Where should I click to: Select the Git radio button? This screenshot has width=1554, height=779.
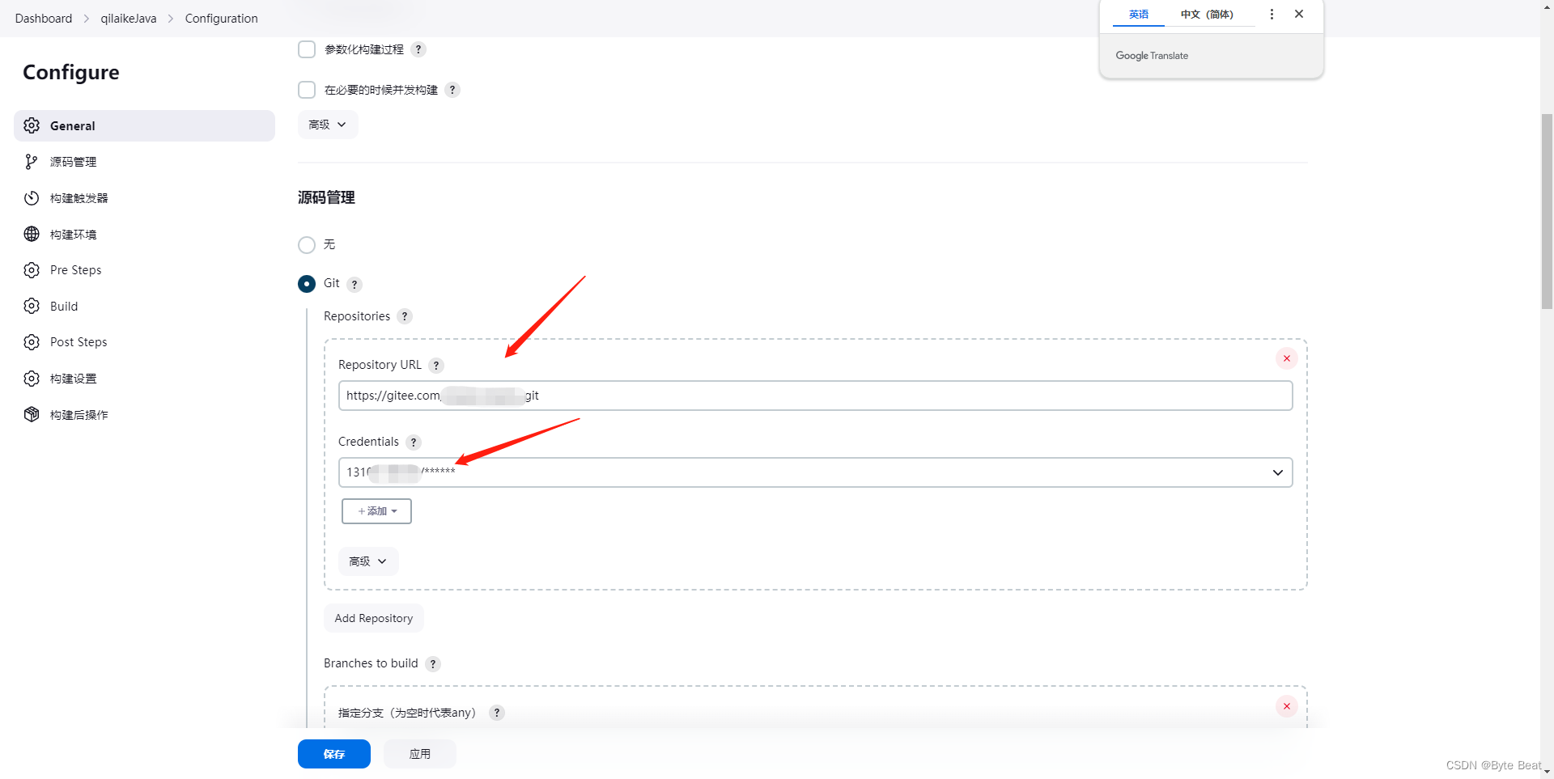point(307,284)
